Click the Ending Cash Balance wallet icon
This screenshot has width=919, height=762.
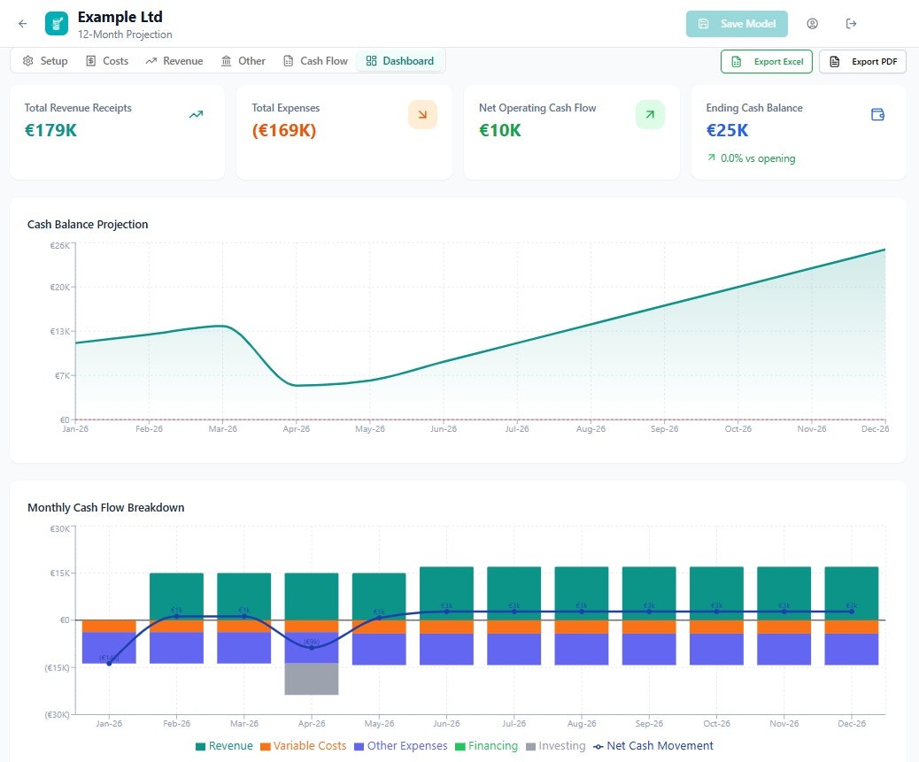(877, 115)
